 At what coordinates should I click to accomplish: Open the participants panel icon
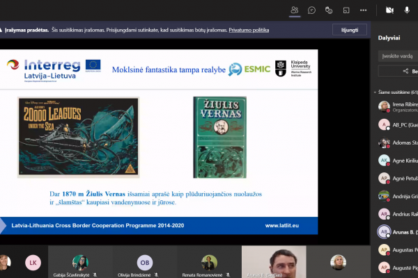pyautogui.click(x=295, y=10)
